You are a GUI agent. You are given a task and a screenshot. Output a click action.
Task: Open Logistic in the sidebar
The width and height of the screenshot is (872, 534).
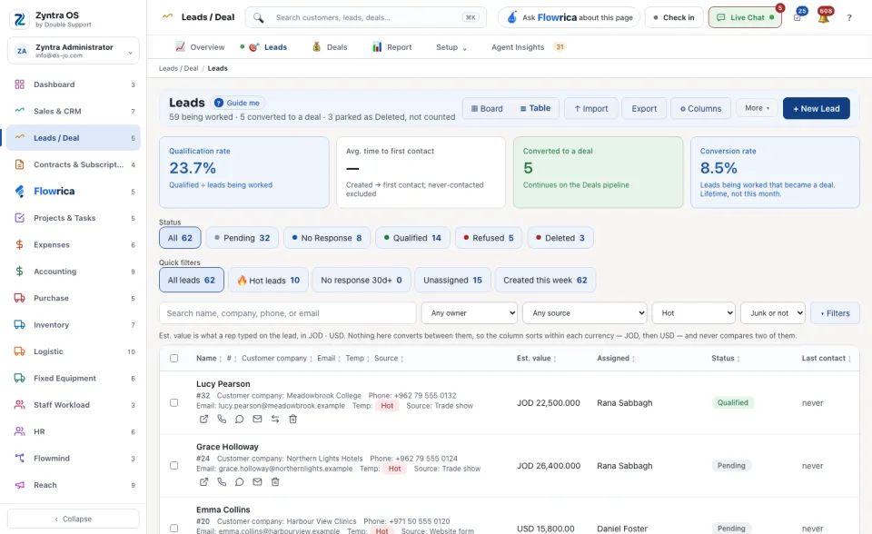[74, 351]
